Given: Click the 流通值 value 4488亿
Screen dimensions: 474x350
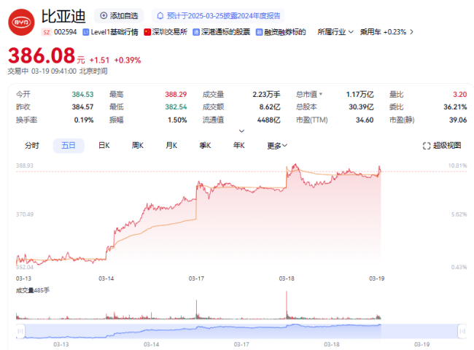Looking at the screenshot, I should pos(269,120).
